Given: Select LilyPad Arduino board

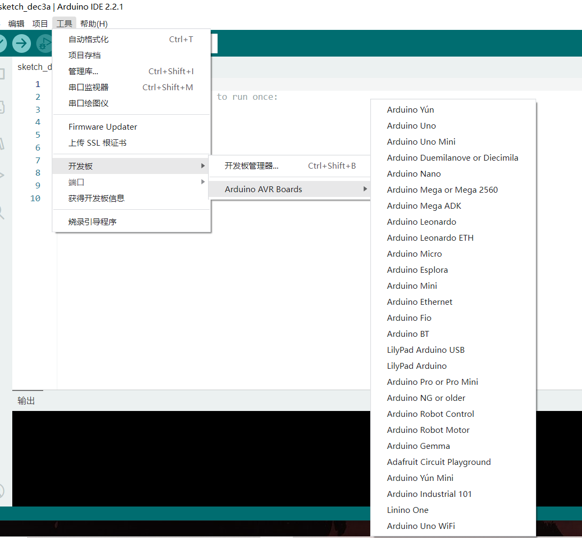Looking at the screenshot, I should click(x=453, y=366).
